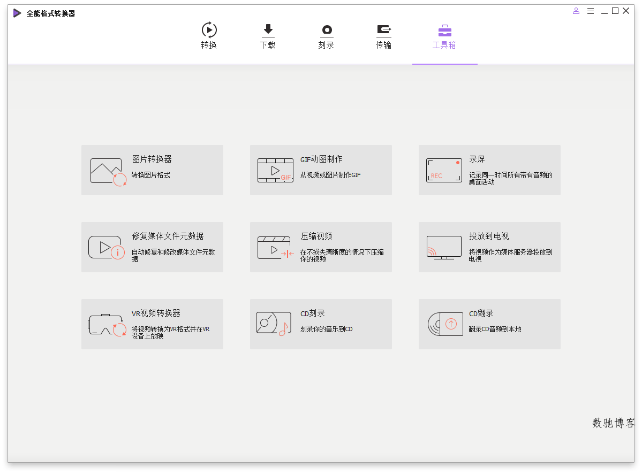The height and width of the screenshot is (475, 642).
Task: Click the purple toolbox icon
Action: [444, 30]
